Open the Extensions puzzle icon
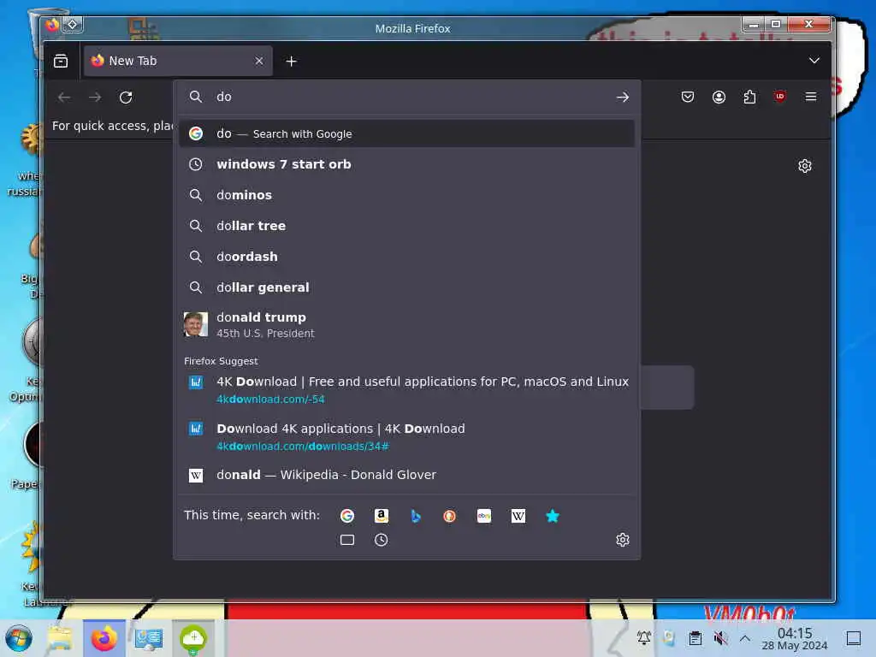 click(749, 98)
